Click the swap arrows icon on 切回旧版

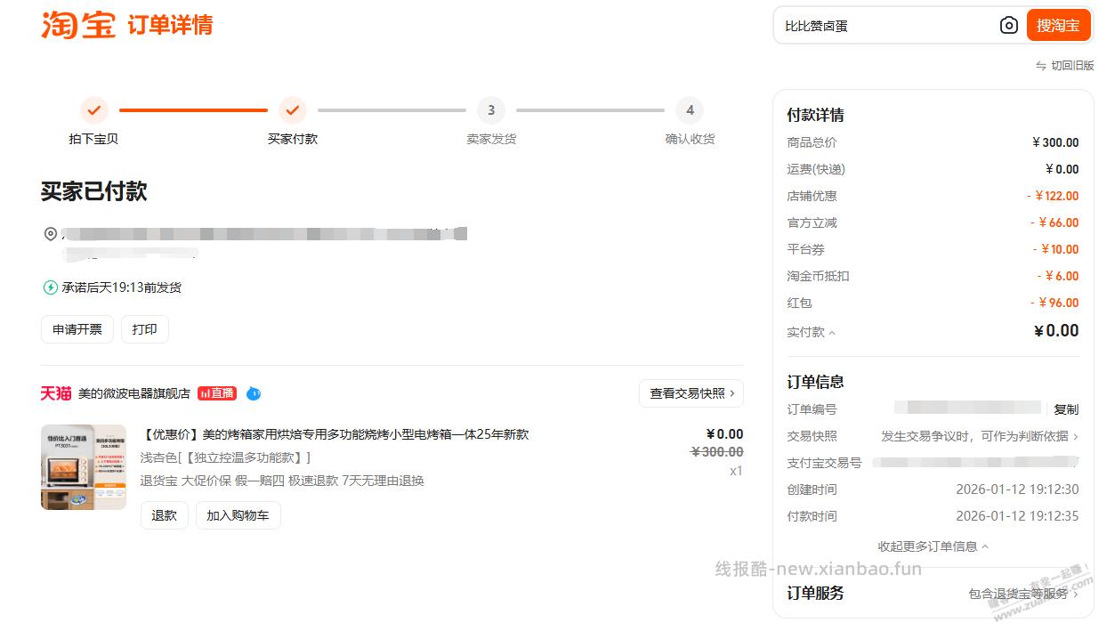pyautogui.click(x=1039, y=64)
